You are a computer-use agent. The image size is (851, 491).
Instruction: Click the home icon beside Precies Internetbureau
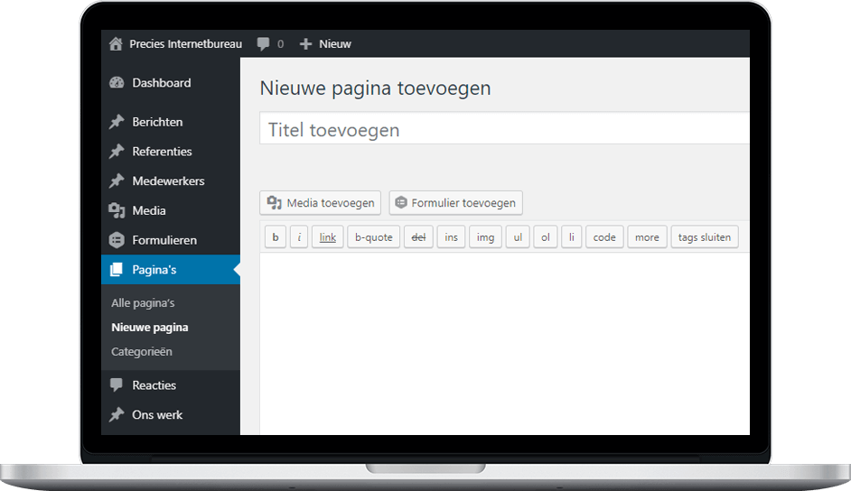click(x=116, y=44)
